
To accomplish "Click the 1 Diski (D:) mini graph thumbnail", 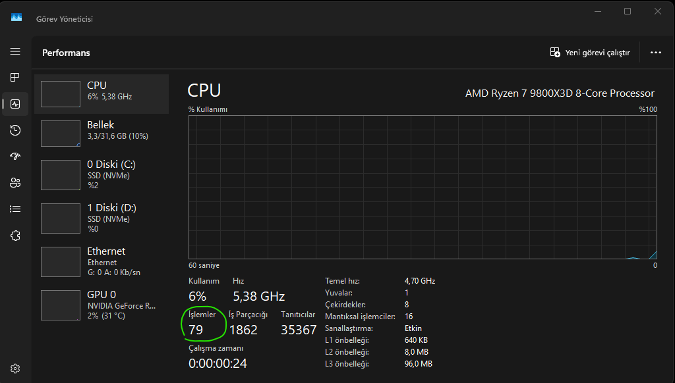I will point(60,218).
